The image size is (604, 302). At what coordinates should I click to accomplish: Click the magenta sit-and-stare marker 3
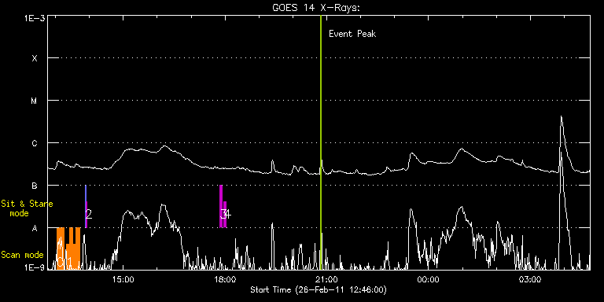tap(221, 207)
